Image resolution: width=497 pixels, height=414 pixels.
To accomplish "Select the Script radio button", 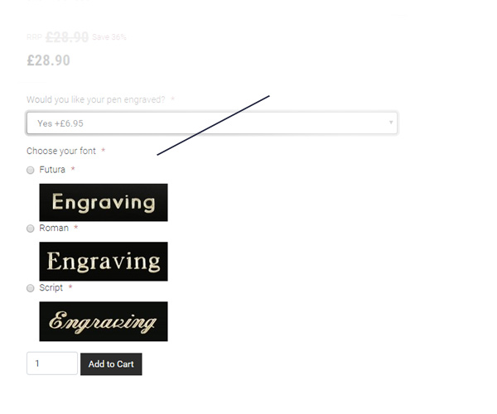I will click(31, 288).
